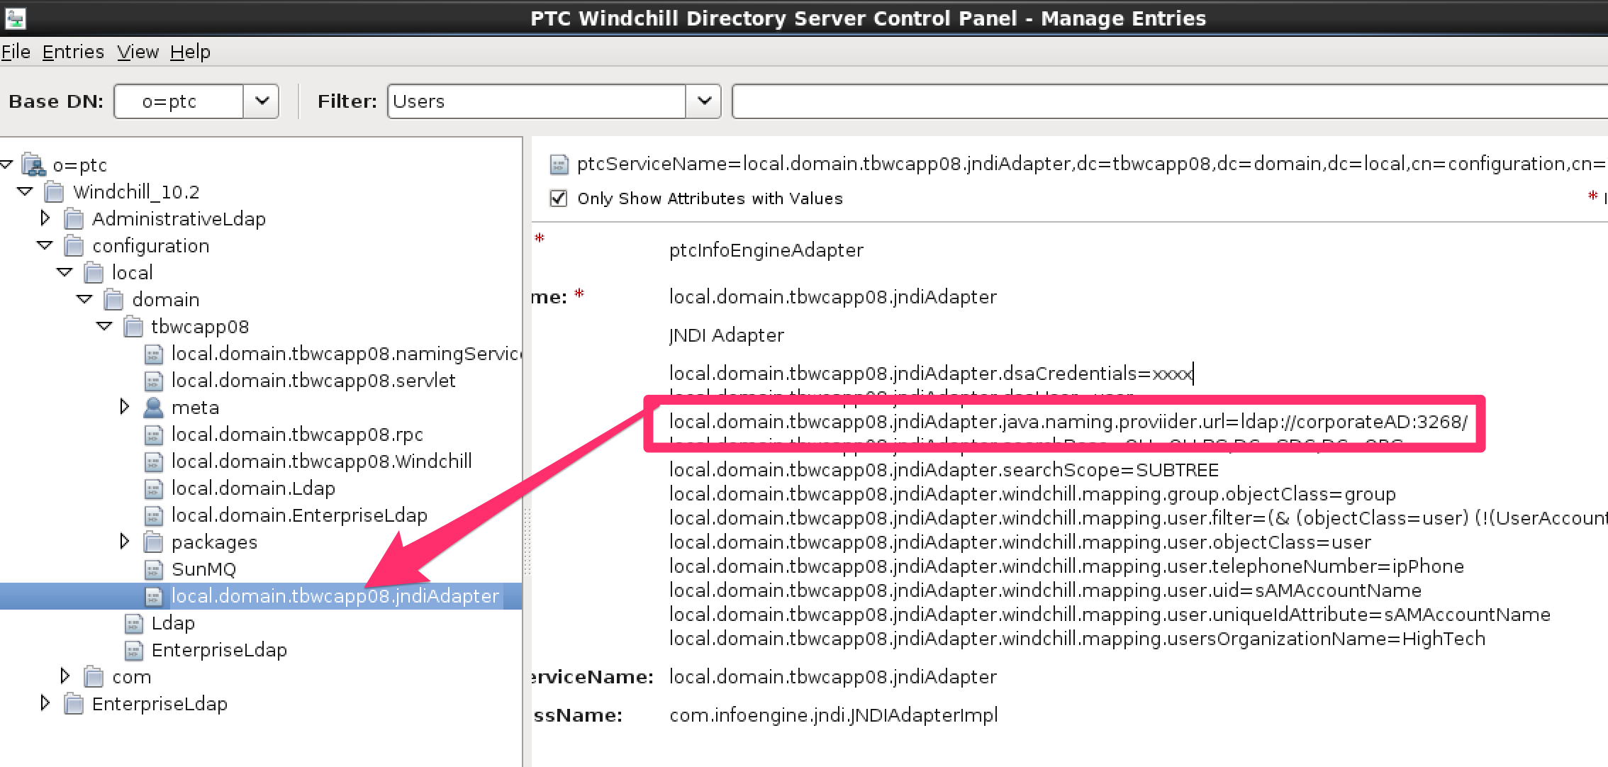This screenshot has width=1608, height=767.
Task: Click the o=ptc root node icon
Action: 33,164
